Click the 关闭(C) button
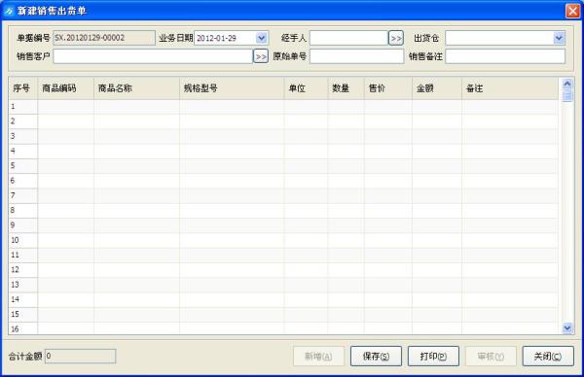The image size is (584, 377). 548,357
